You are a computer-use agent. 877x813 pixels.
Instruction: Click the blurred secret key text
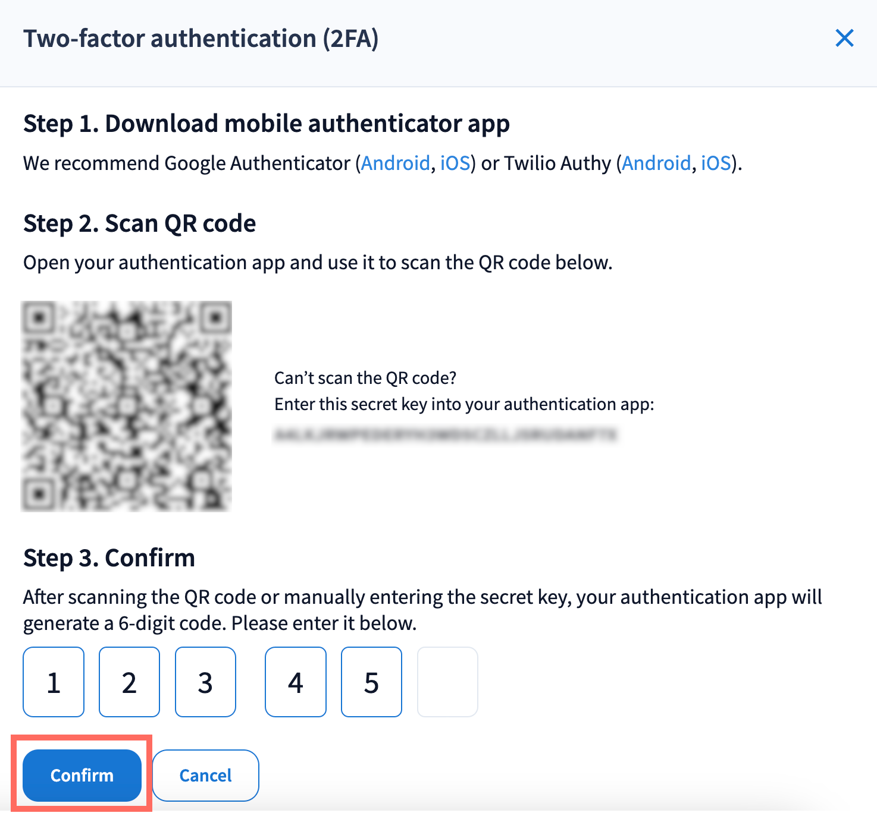click(x=445, y=435)
